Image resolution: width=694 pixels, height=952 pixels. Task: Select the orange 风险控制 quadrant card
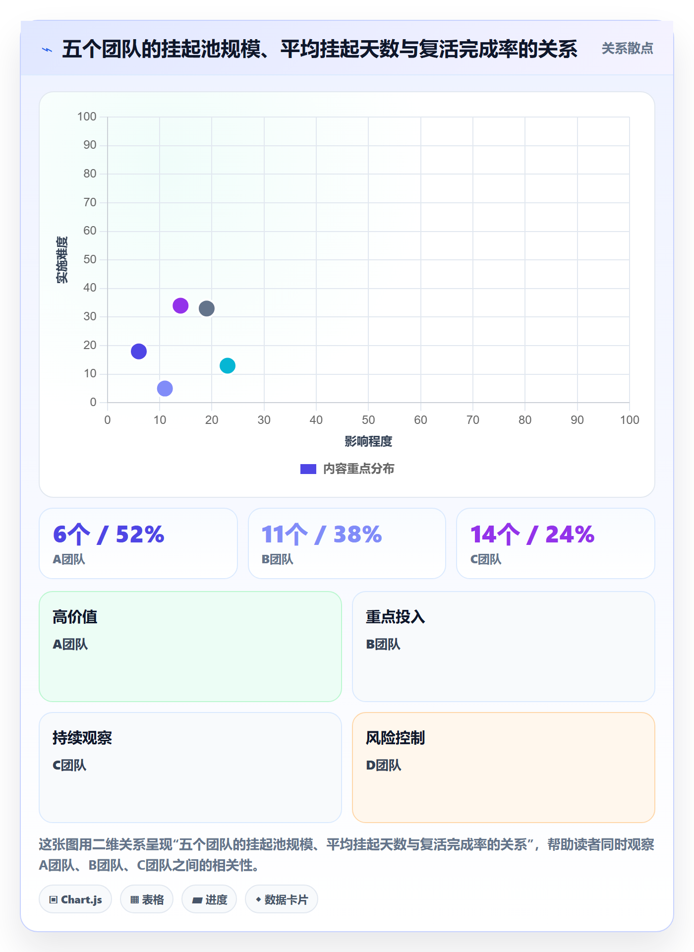504,768
